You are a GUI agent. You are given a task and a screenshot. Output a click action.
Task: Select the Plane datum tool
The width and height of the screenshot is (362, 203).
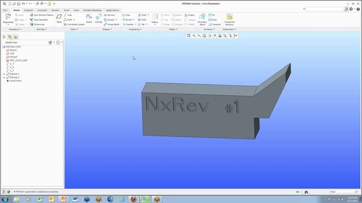pos(59,19)
